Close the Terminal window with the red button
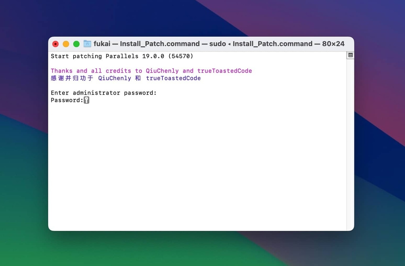 click(x=56, y=44)
